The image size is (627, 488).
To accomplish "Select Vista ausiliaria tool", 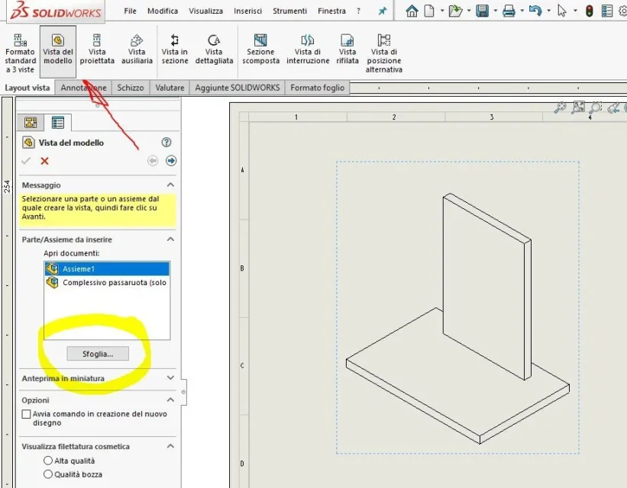I will 137,50.
